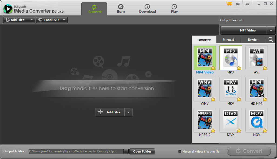The image size is (277, 159).
Task: Toggle favorite star on the MP3 icon
Action: 239,68
